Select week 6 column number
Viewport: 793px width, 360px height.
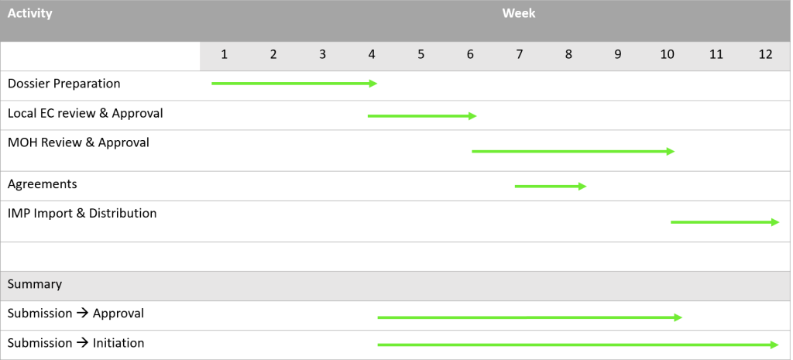click(x=470, y=54)
